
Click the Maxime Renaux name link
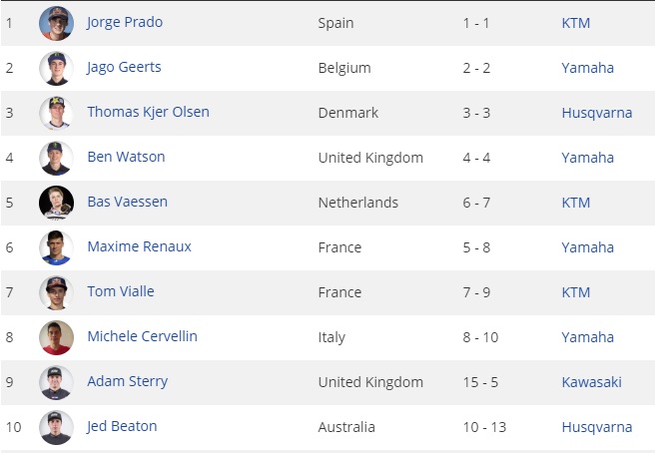tap(139, 246)
